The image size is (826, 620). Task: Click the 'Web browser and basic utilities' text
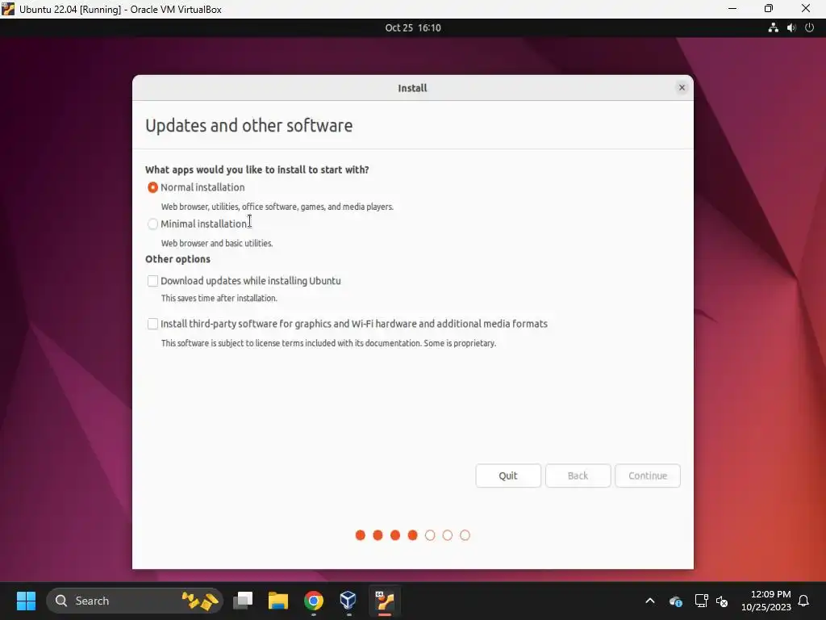[216, 243]
